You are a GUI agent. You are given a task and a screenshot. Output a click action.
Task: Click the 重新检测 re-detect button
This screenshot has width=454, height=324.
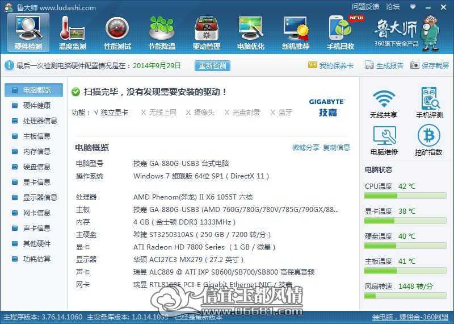(212, 65)
